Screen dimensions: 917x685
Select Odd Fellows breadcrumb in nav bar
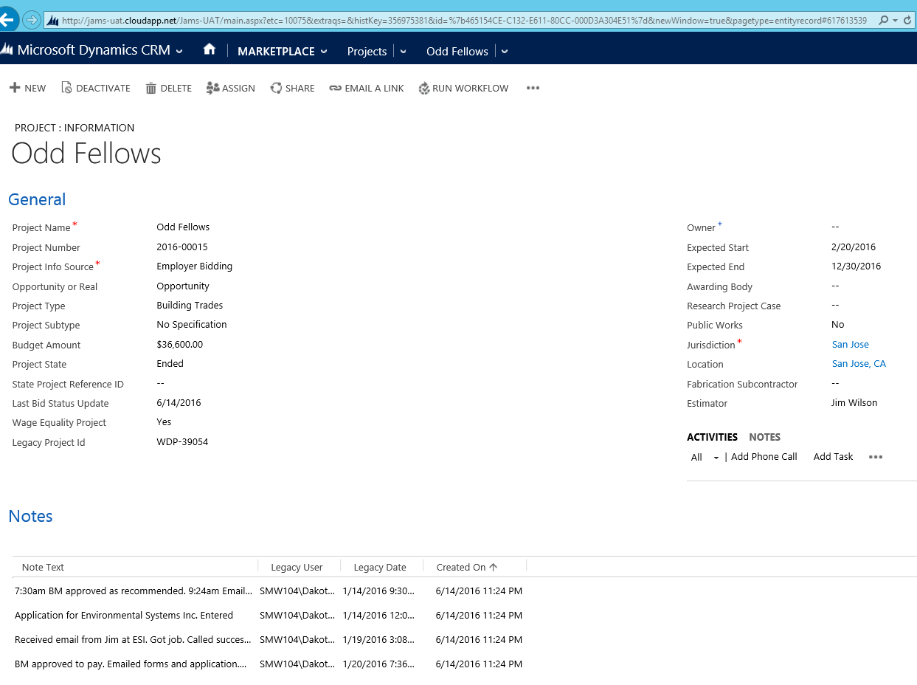click(x=457, y=52)
